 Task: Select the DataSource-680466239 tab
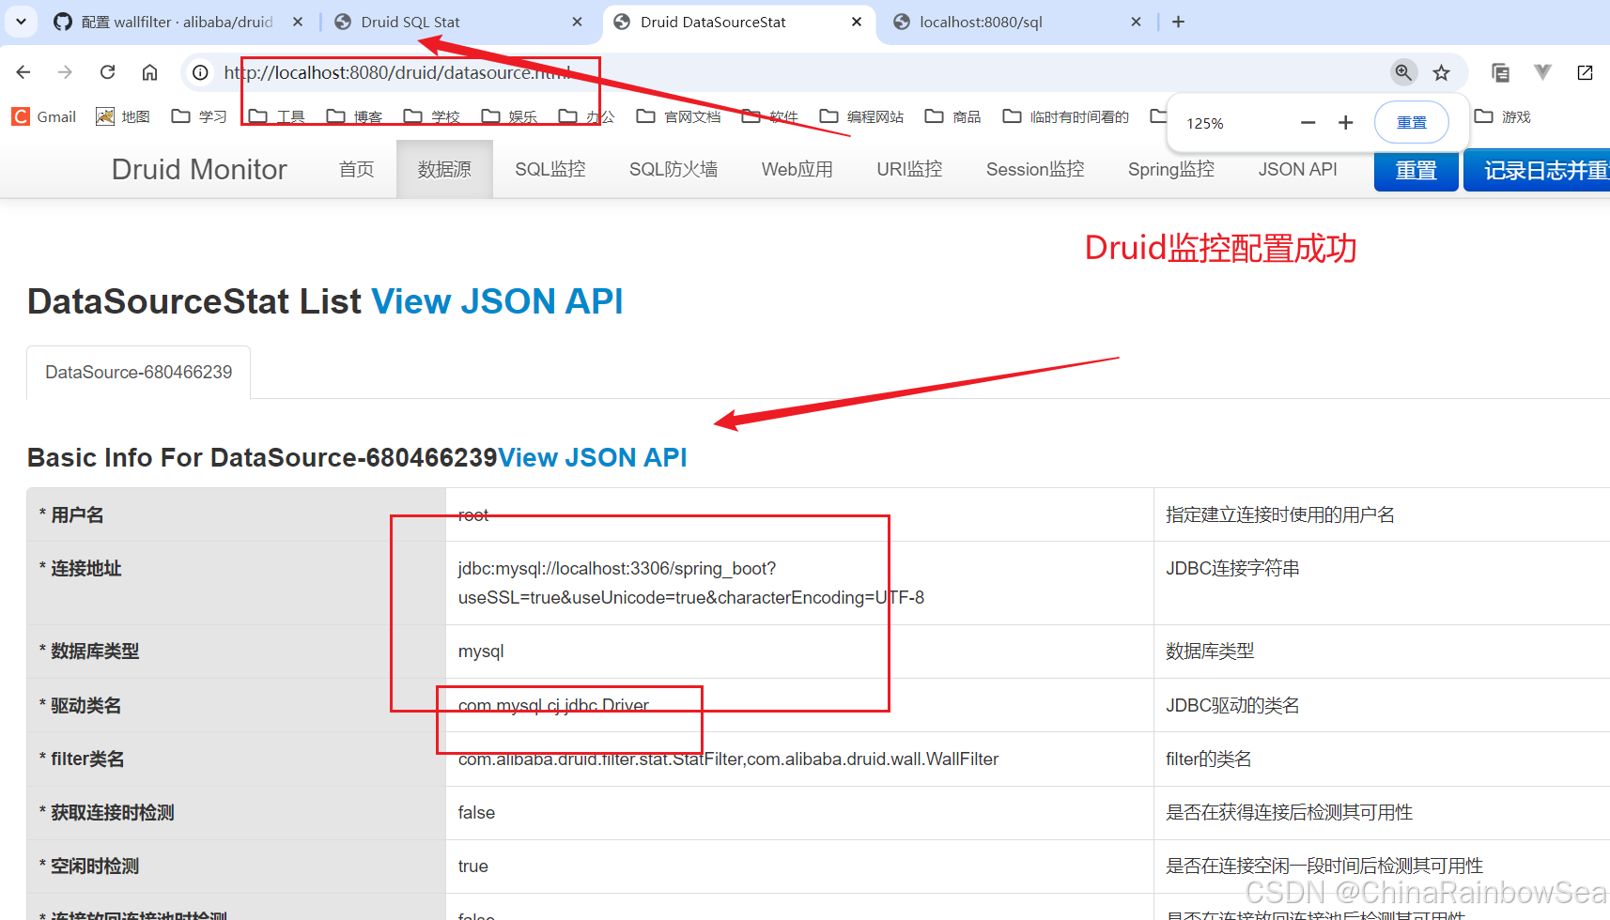tap(139, 372)
